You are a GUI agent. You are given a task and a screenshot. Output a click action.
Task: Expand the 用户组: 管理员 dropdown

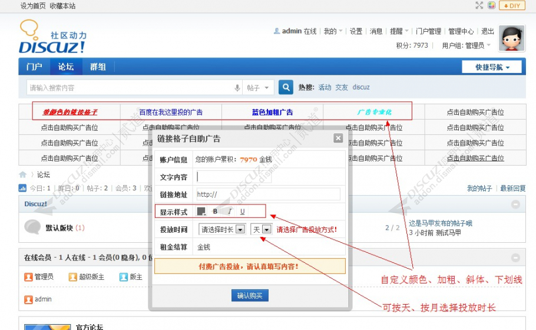click(466, 45)
